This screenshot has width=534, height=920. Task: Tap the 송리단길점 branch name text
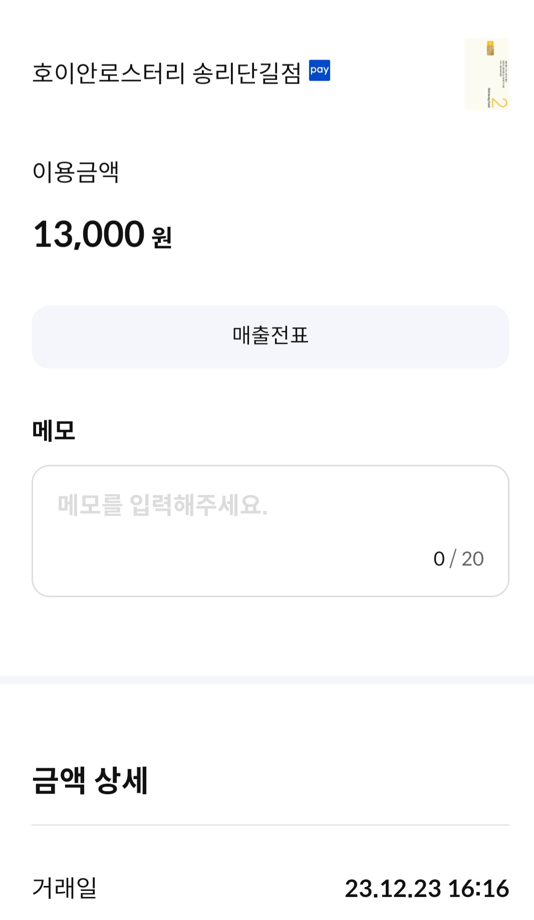click(x=246, y=73)
